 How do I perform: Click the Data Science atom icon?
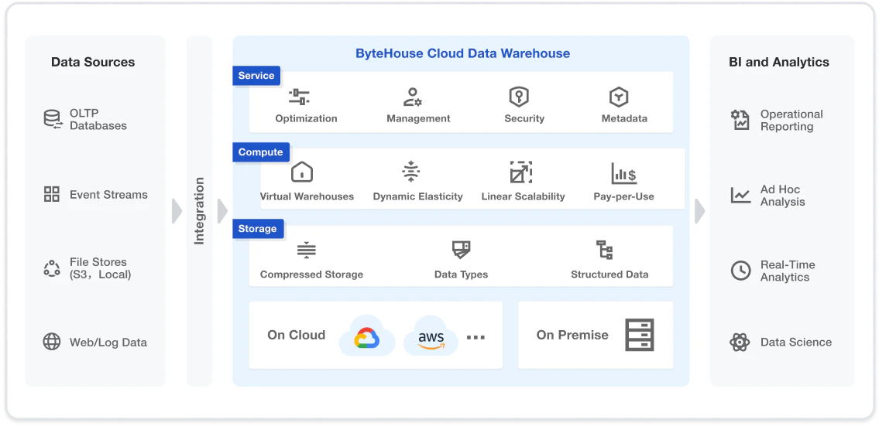coord(740,342)
